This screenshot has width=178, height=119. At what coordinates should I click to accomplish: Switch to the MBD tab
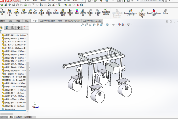[60, 21]
